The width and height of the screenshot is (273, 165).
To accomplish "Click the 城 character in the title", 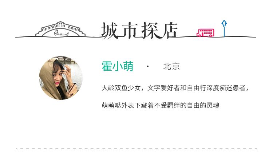I will point(110,31).
